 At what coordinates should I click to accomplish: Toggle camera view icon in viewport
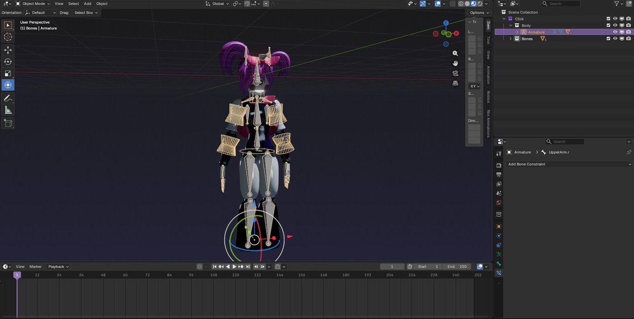coord(455,73)
